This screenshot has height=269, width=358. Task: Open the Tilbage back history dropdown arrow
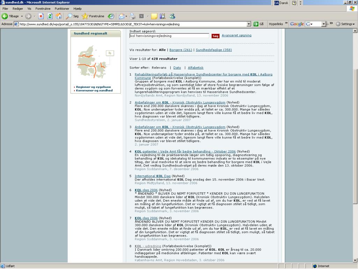22,16
